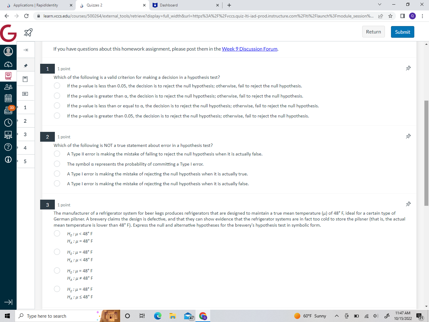Switch to the Applications RapidIdentity tab
Image resolution: width=429 pixels, height=322 pixels.
[37, 5]
